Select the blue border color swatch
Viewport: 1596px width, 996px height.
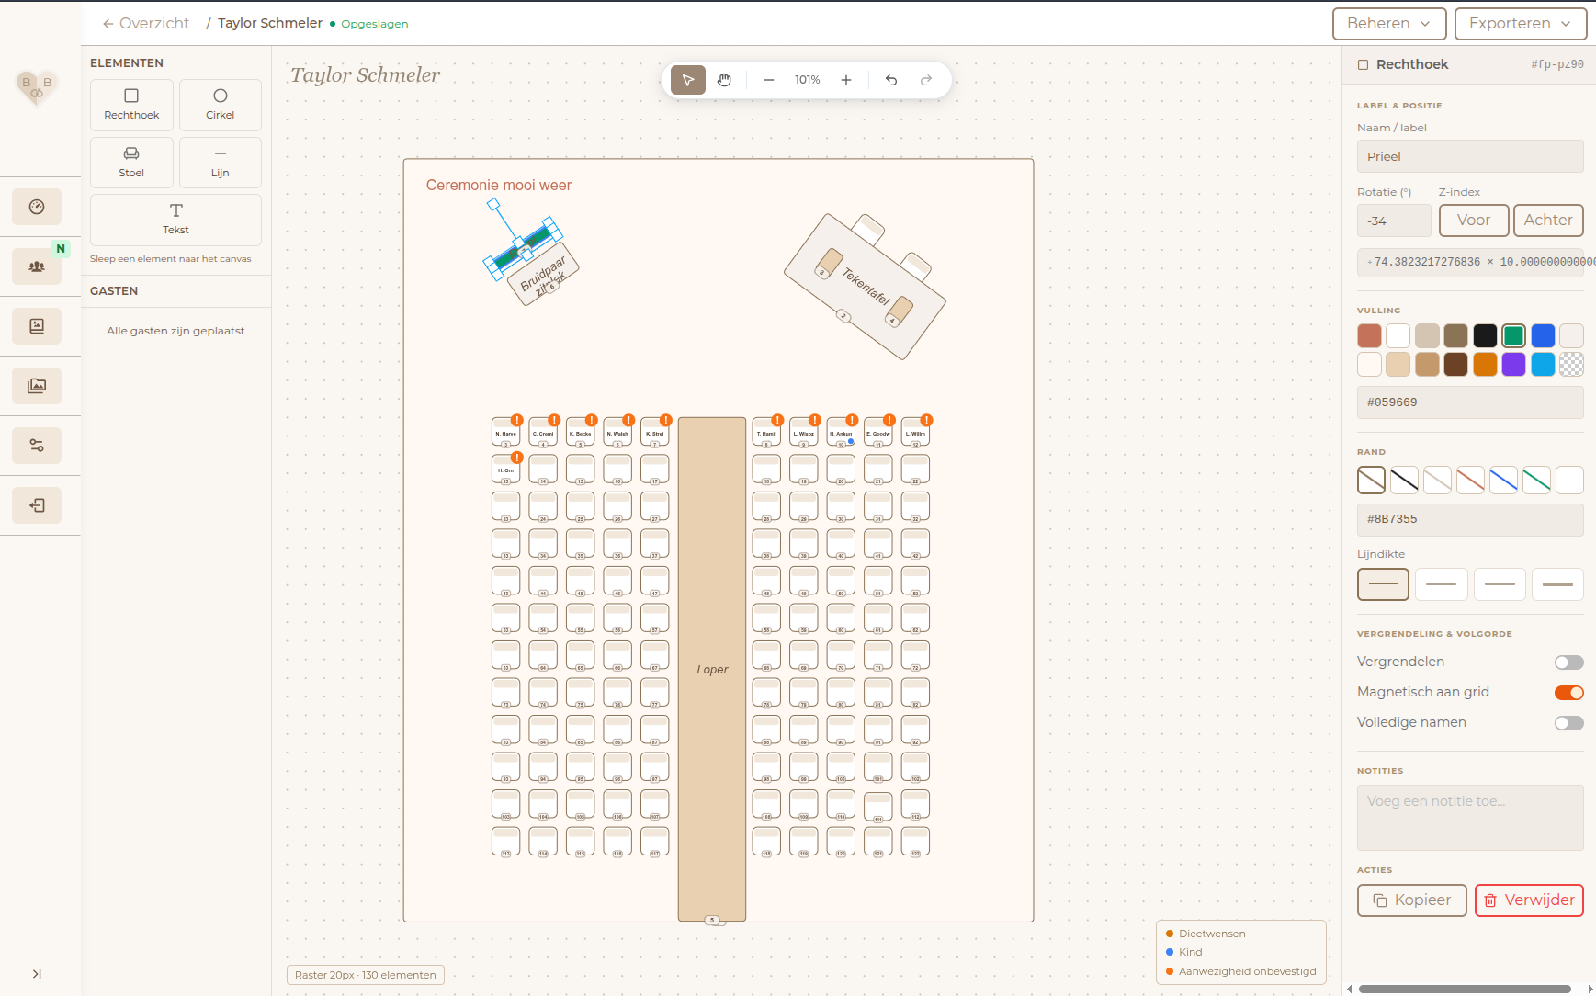coord(1503,480)
